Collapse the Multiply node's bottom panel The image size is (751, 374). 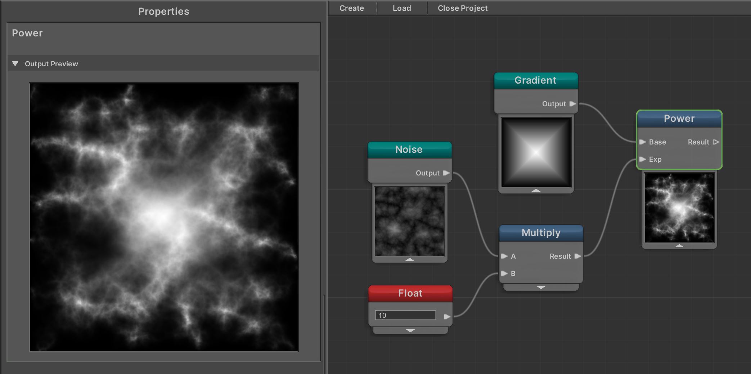click(x=540, y=288)
